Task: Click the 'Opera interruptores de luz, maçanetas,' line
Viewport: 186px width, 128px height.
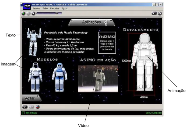Action: (x=69, y=49)
